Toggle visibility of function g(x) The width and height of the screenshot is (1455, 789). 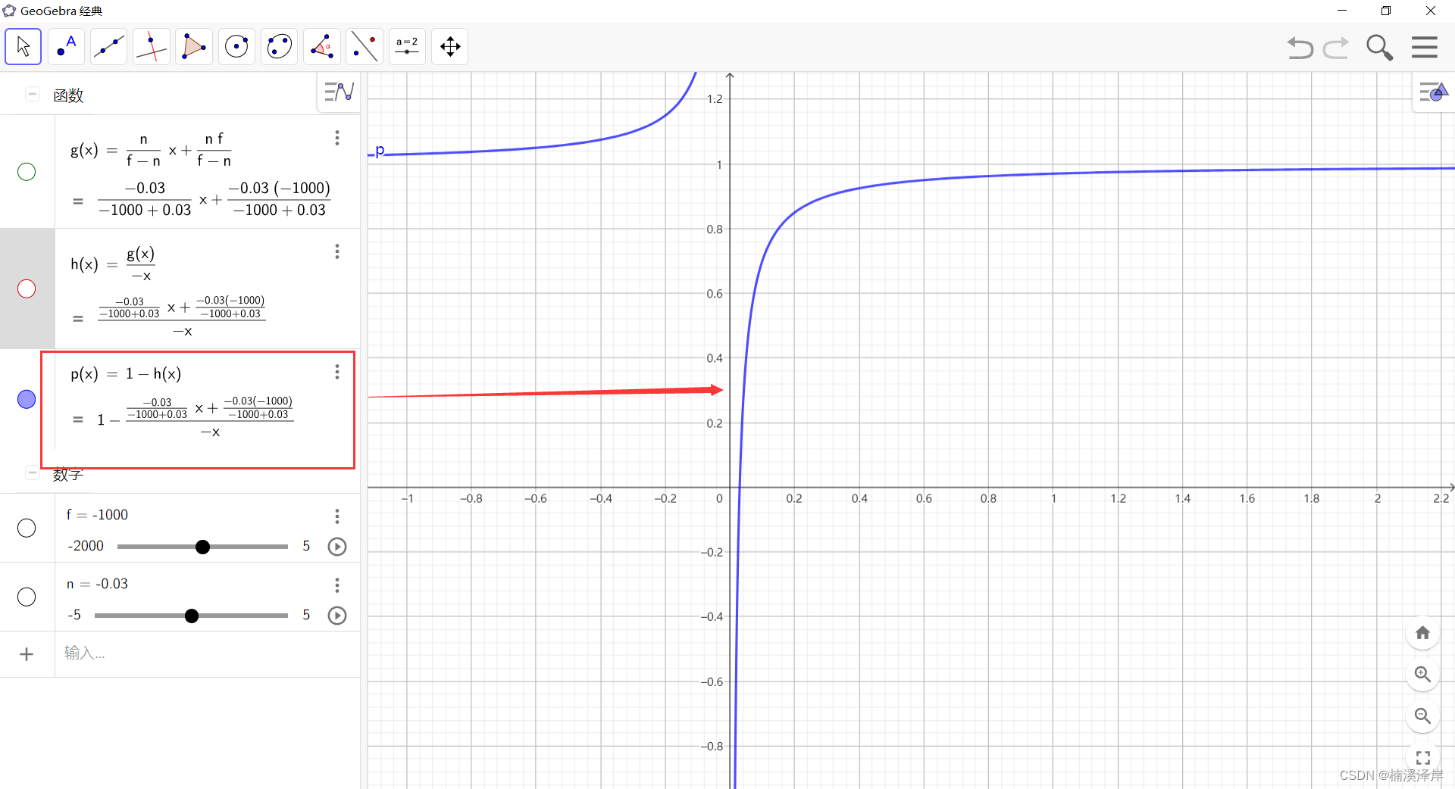click(27, 172)
